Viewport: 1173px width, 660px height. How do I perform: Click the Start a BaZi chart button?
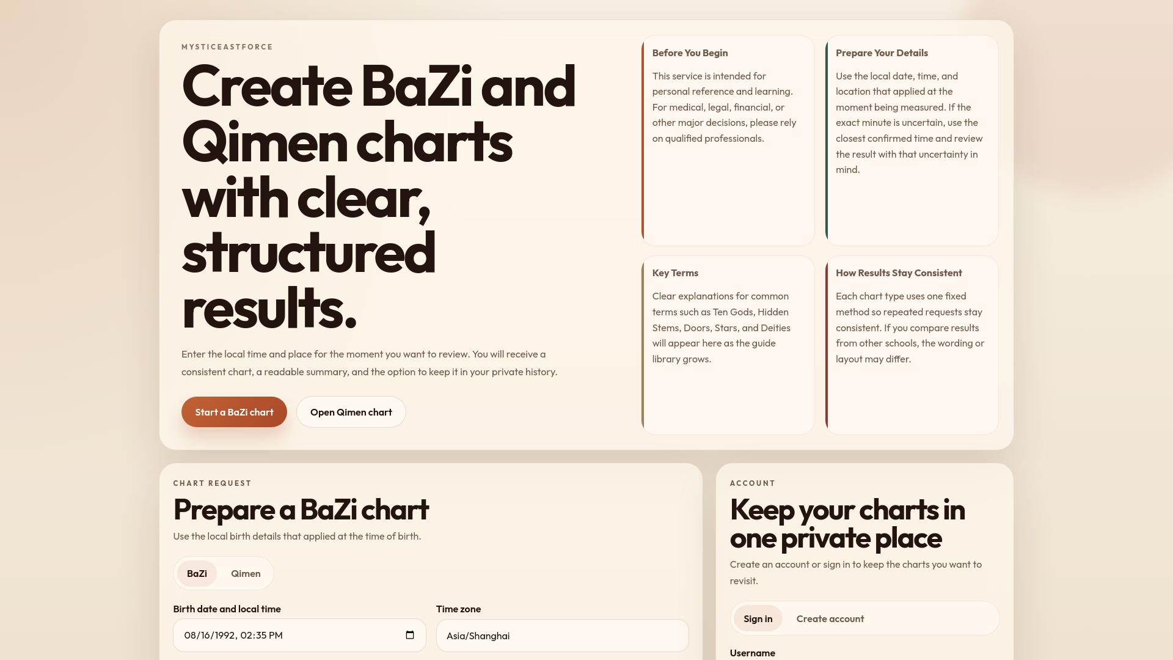tap(234, 412)
